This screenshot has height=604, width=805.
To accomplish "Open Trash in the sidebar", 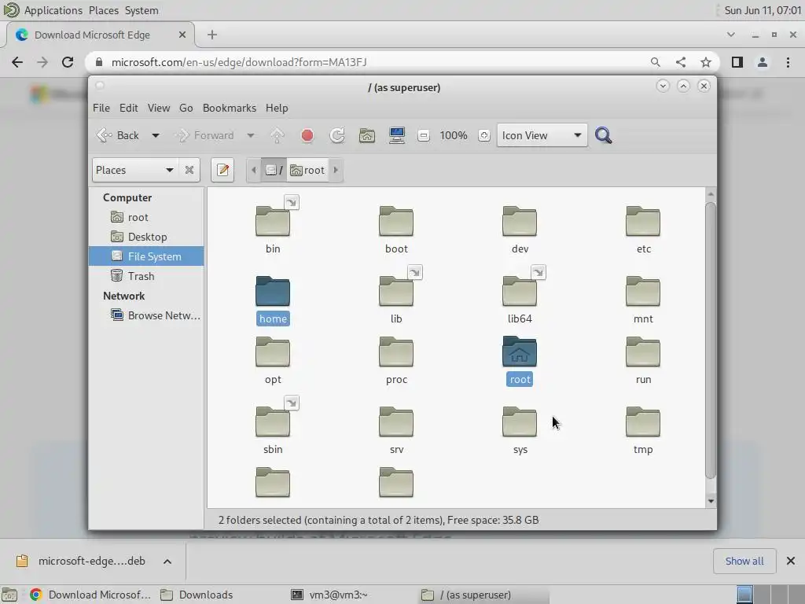I will (x=141, y=276).
